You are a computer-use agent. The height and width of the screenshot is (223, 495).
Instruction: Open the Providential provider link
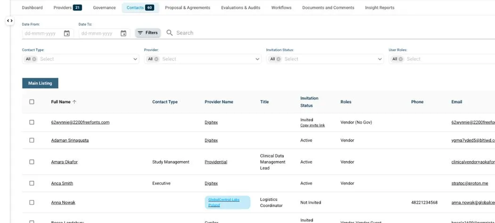[216, 162]
